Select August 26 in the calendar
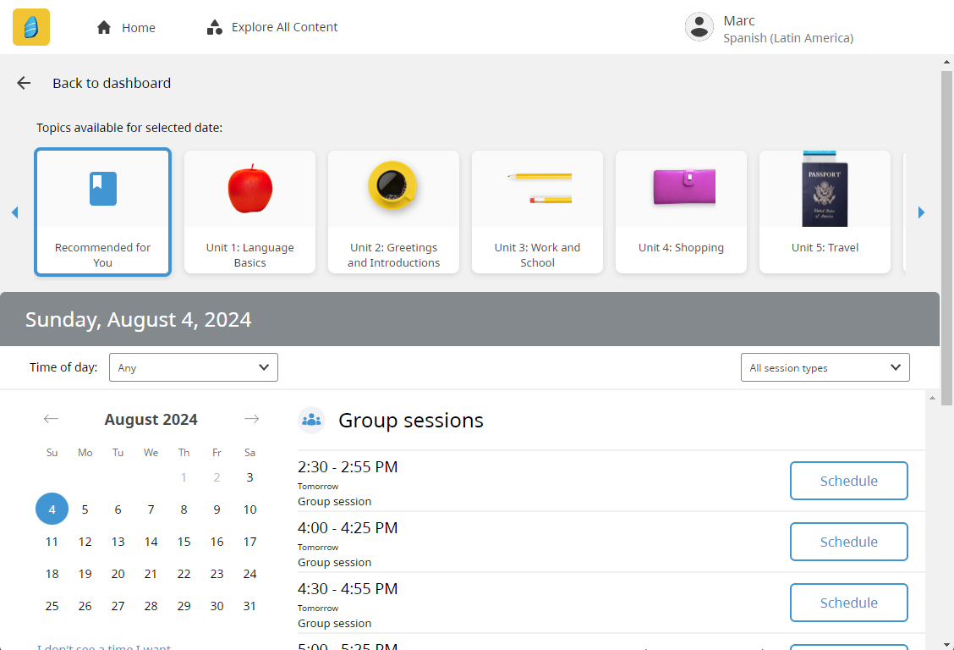The width and height of the screenshot is (954, 650). click(85, 606)
